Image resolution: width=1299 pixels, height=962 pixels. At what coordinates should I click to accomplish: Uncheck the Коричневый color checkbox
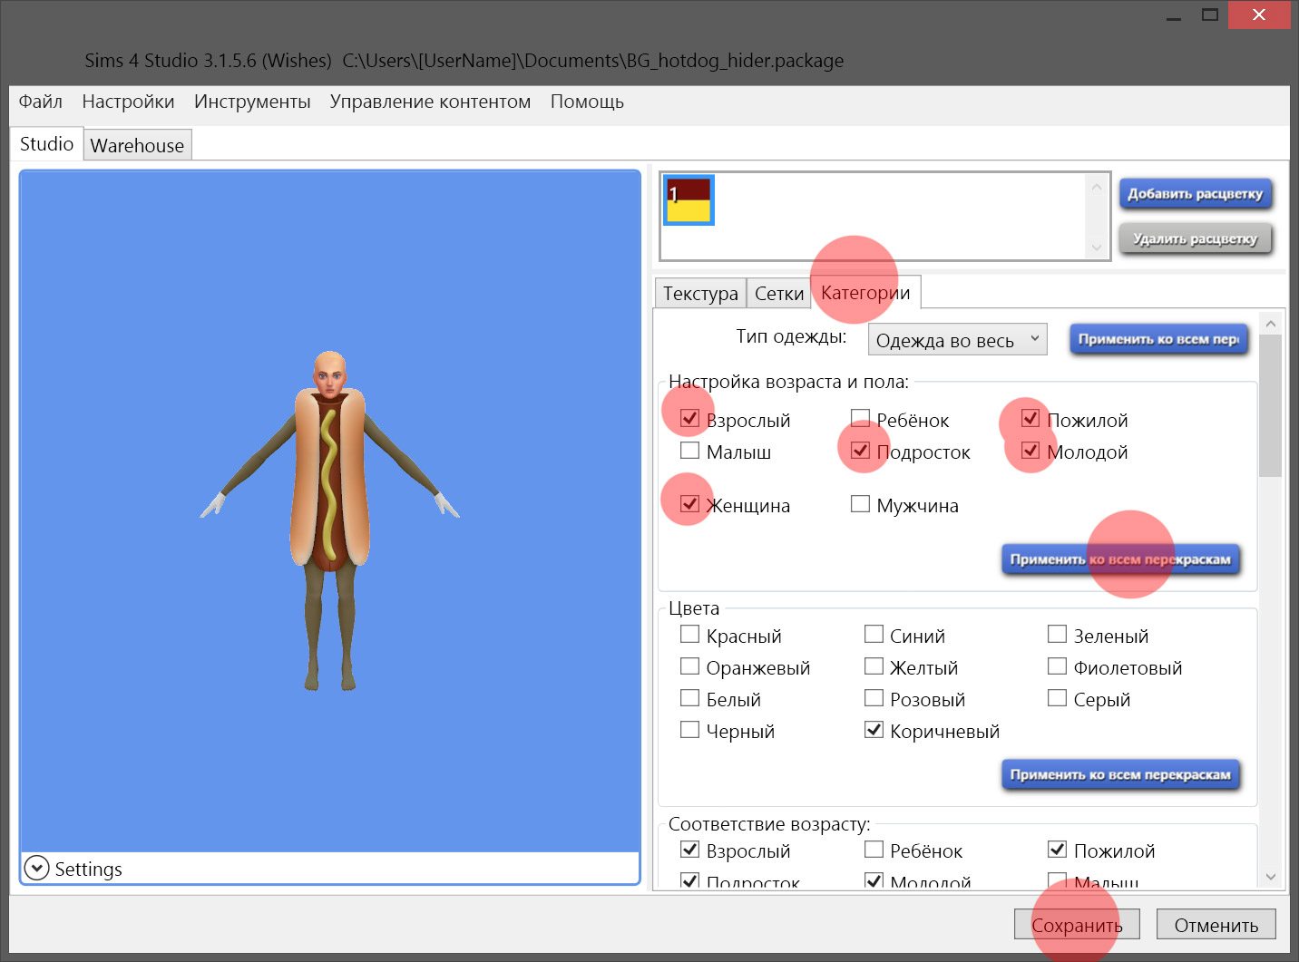point(874,729)
